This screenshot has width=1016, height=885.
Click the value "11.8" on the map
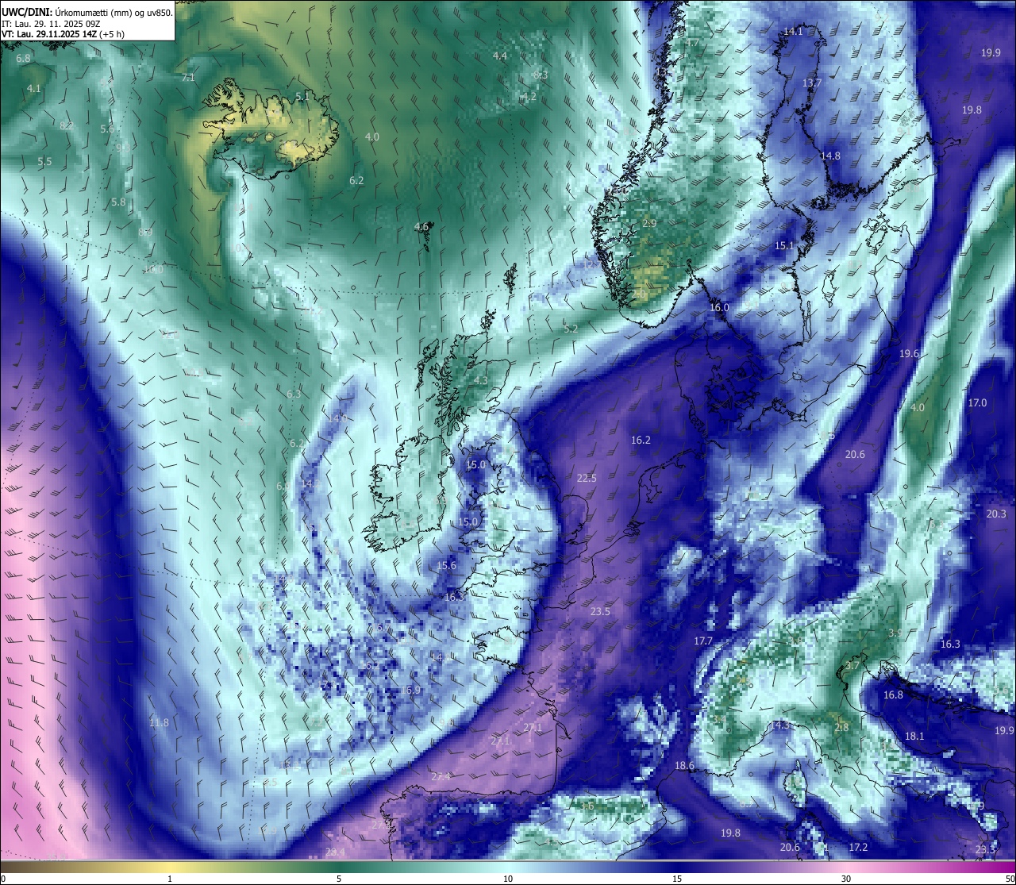pyautogui.click(x=159, y=723)
